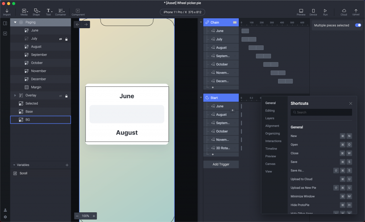
Task: Toggle the layers panel sidebar icon
Action: (x=5, y=23)
